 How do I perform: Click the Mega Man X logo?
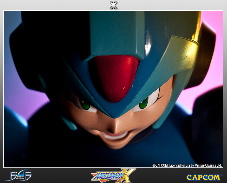pyautogui.click(x=113, y=175)
